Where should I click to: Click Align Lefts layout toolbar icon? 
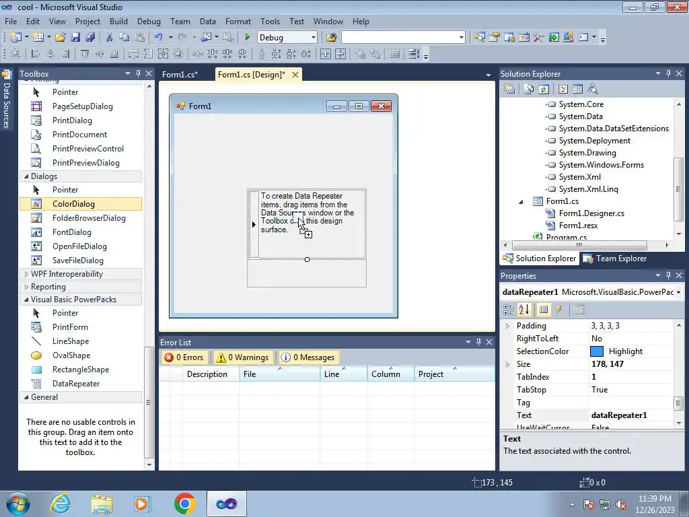point(36,54)
